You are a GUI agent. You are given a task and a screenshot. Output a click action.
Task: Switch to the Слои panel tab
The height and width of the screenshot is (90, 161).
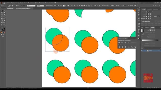(x=142, y=48)
